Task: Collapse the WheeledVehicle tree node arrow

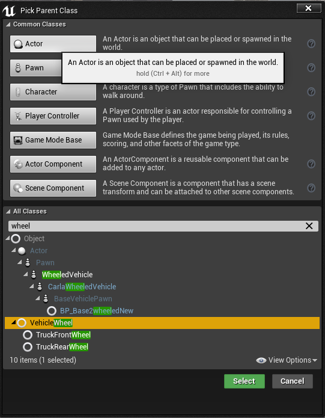Action: (26, 274)
